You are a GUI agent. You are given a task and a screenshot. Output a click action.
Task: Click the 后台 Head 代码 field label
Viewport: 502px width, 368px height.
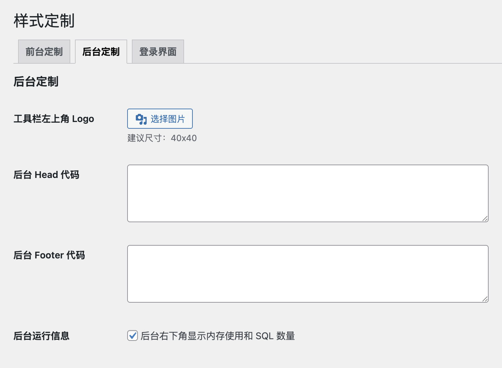tap(46, 175)
